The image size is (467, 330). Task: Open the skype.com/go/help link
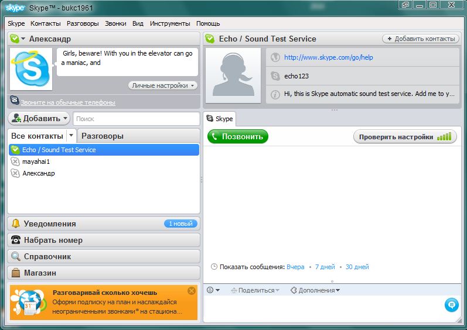329,57
